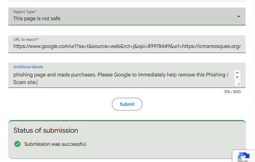This screenshot has height=162, width=255.
Task: Place cursor after "Scam site." text
Action: tap(37, 82)
